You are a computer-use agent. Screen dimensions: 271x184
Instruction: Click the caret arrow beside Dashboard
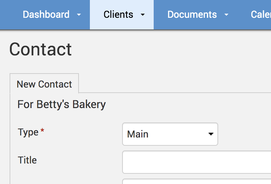coord(79,15)
